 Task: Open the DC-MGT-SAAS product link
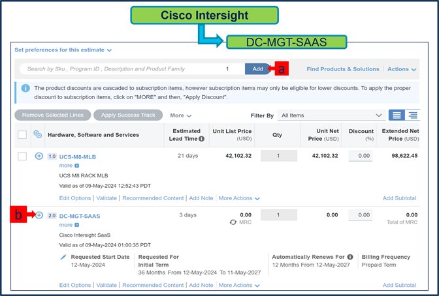tap(80, 216)
